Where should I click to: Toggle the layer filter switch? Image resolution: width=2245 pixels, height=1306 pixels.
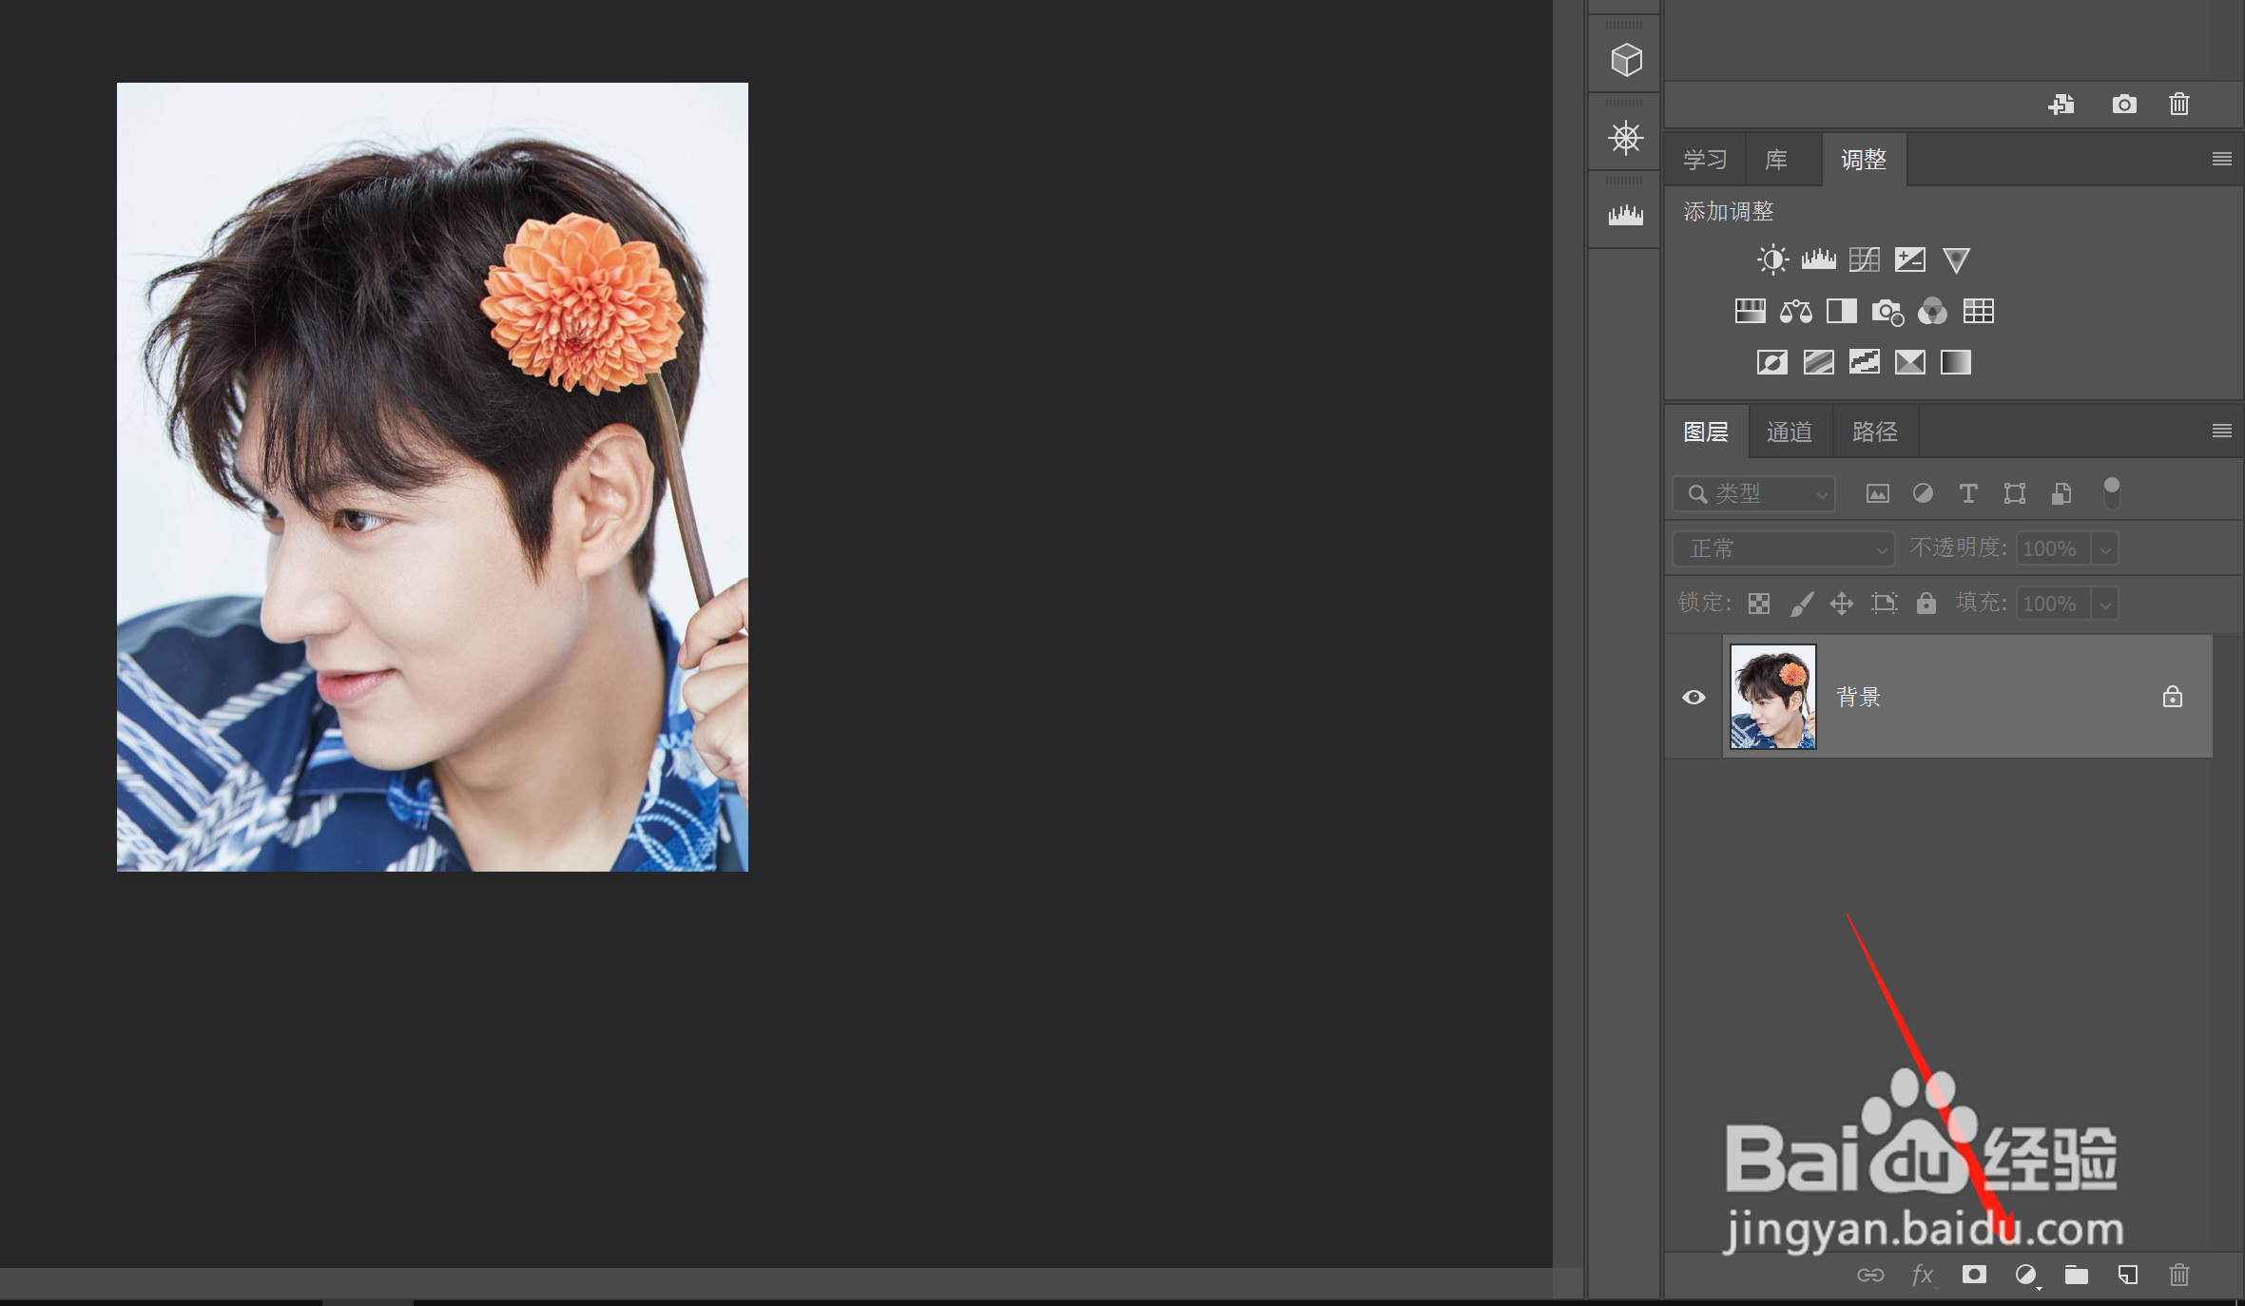click(x=2112, y=492)
